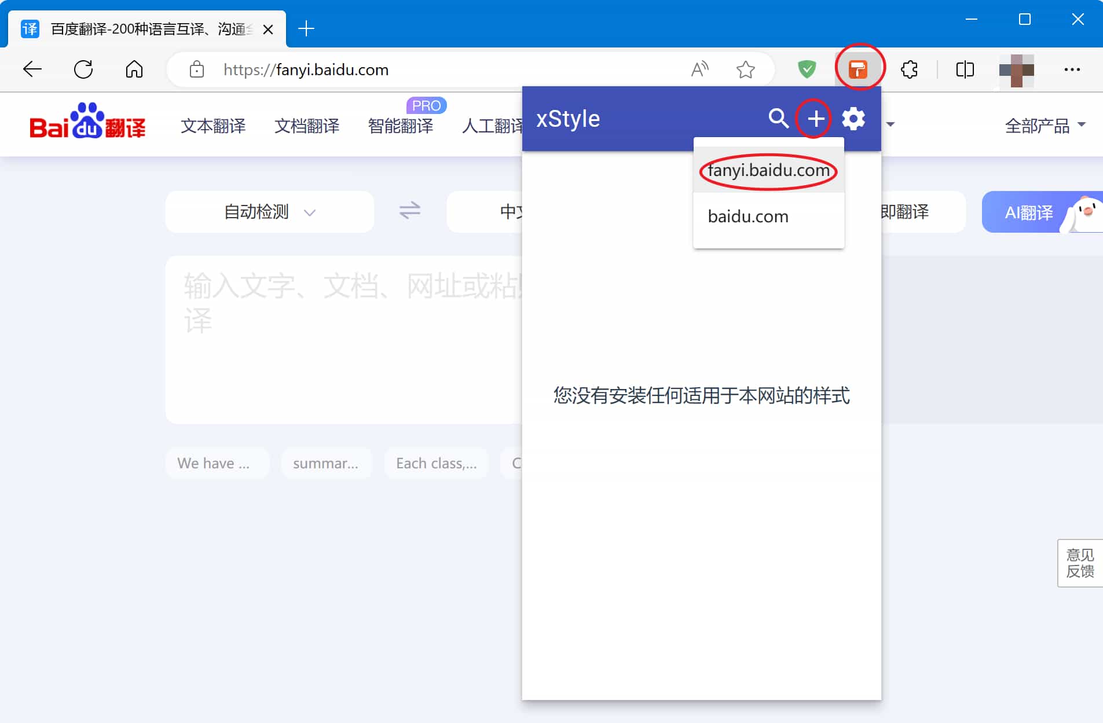Viewport: 1103px width, 723px height.
Task: Click the Read aloud icon
Action: [x=699, y=69]
